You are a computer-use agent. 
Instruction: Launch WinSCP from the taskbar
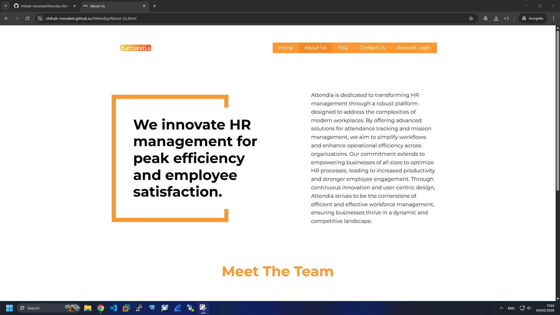coord(190,308)
